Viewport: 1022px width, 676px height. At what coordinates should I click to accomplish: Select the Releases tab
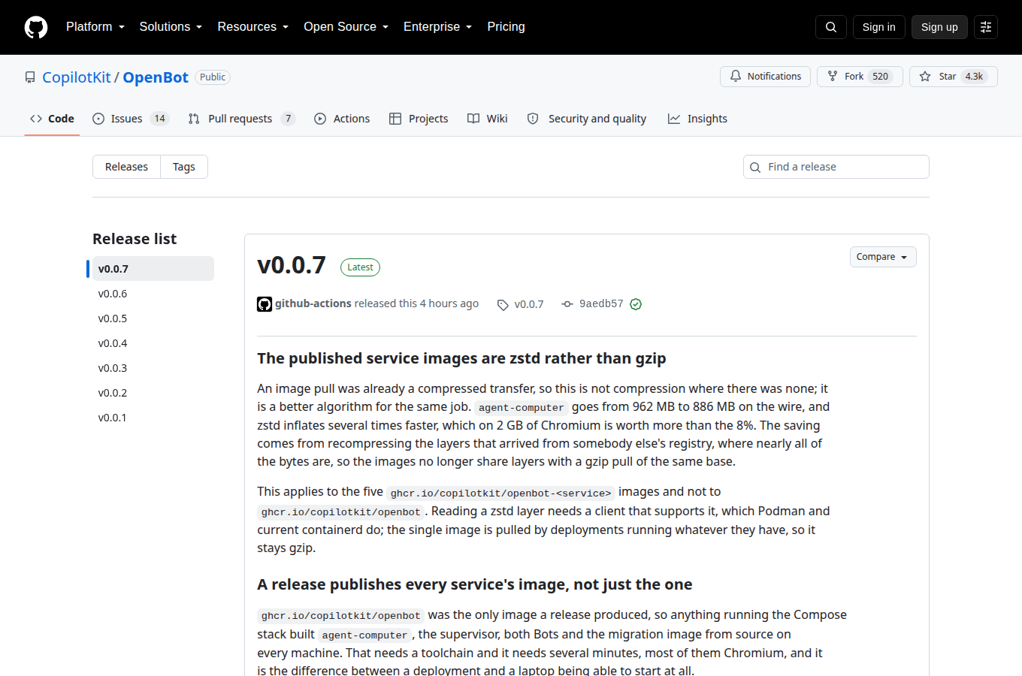point(126,167)
